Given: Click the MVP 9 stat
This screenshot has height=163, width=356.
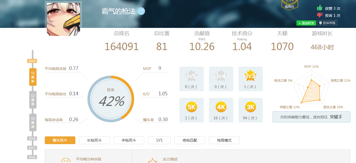Looking at the screenshot, I should pyautogui.click(x=152, y=68).
